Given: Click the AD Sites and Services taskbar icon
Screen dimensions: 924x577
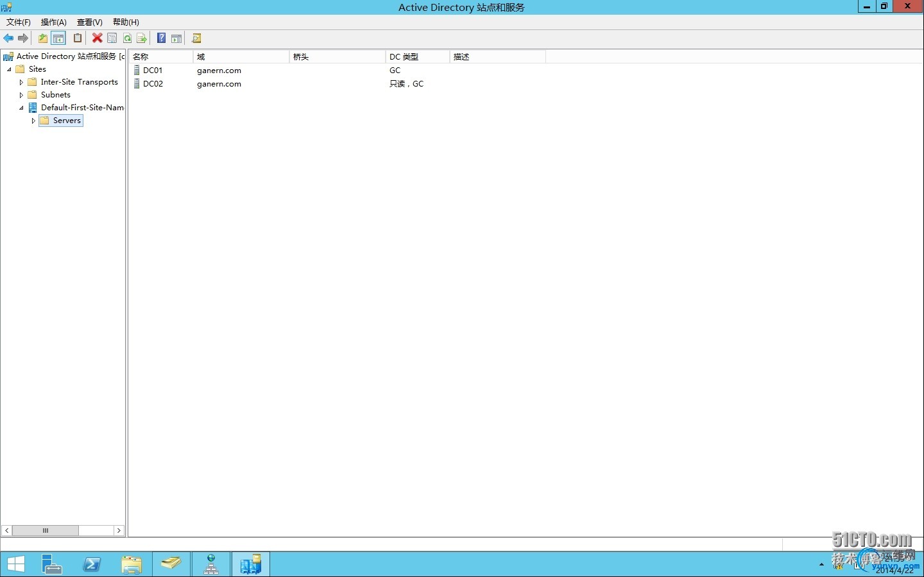Looking at the screenshot, I should coord(251,564).
